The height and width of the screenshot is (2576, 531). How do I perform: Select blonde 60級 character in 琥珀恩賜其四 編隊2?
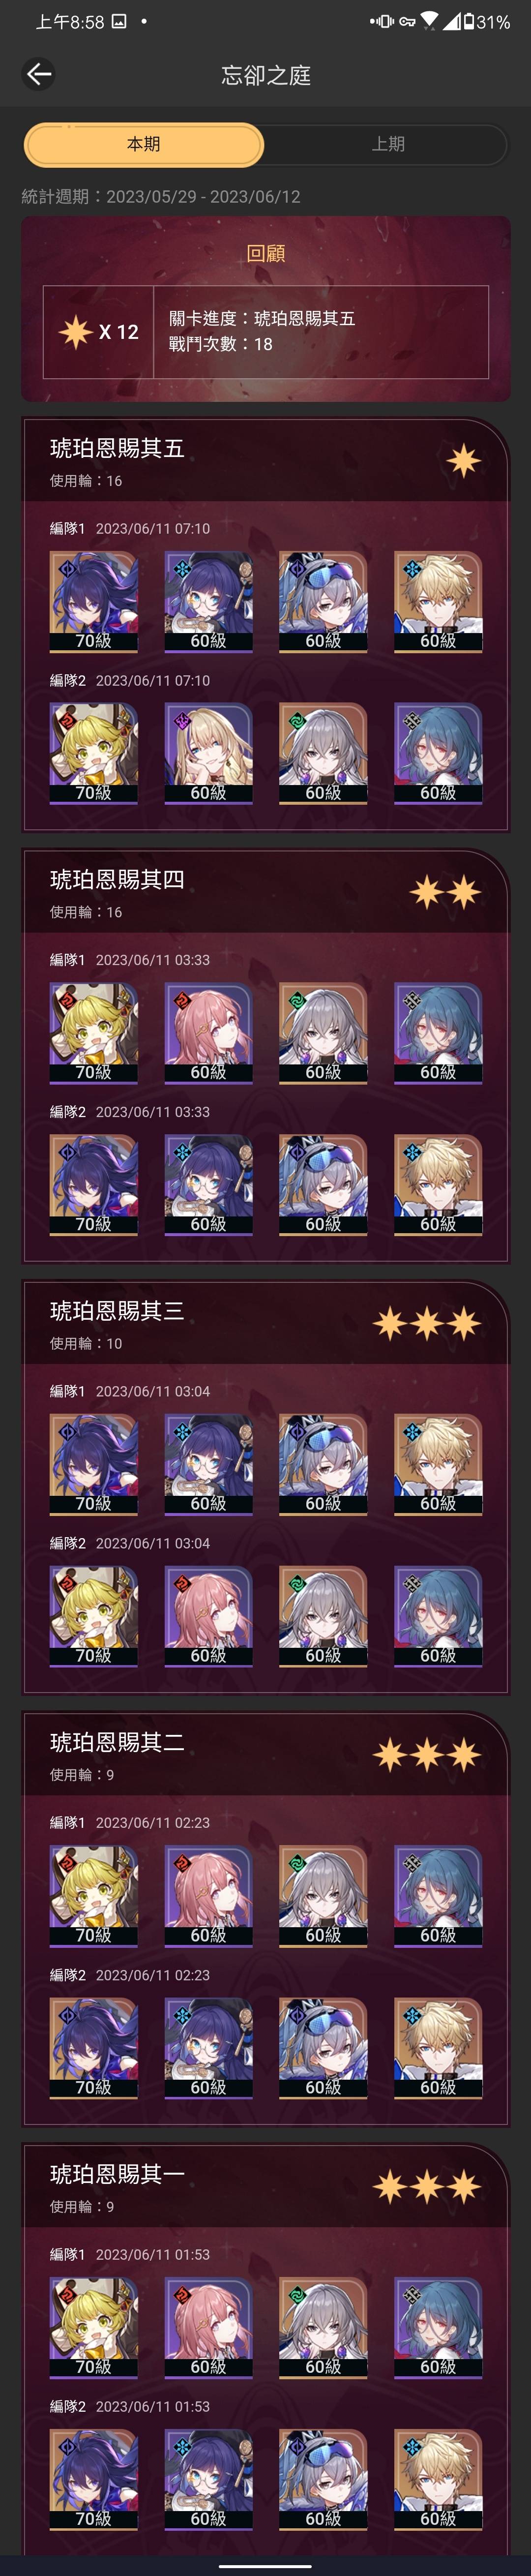pyautogui.click(x=438, y=1184)
